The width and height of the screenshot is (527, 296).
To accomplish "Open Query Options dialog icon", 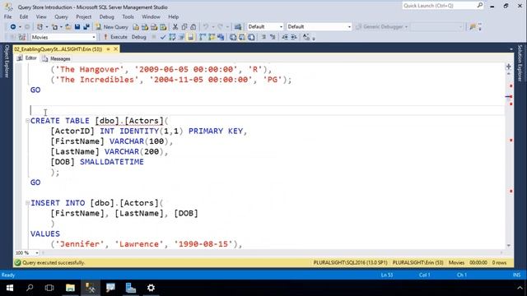I will pyautogui.click(x=181, y=37).
